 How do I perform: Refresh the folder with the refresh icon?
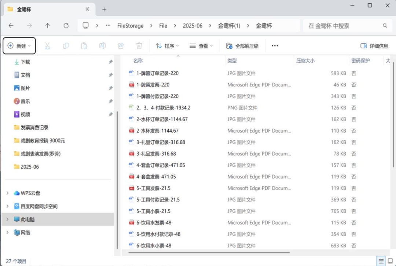[66, 26]
